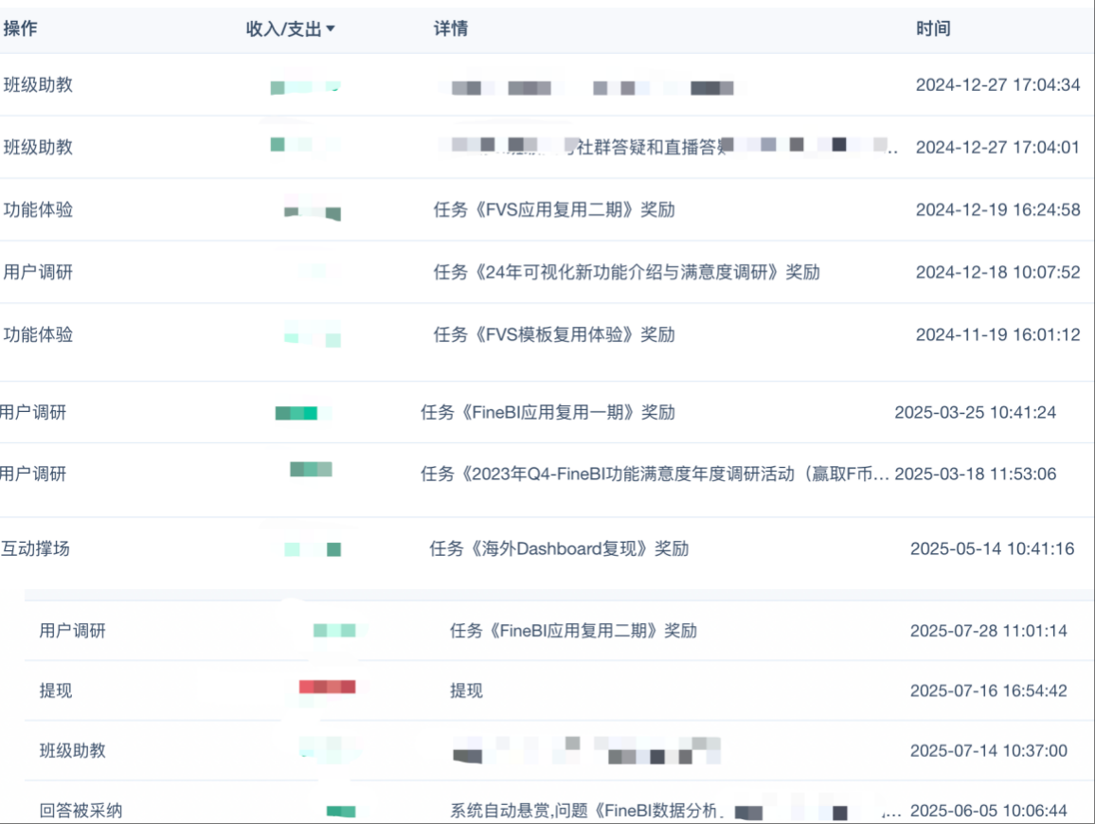Click 提现 in the 操作 column
This screenshot has height=824, width=1095.
56,690
